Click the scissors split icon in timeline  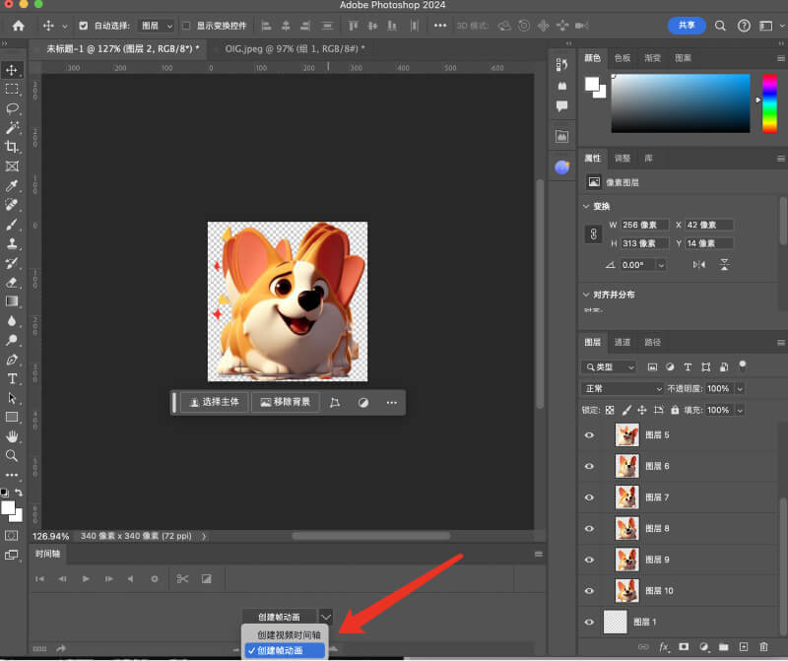click(182, 578)
